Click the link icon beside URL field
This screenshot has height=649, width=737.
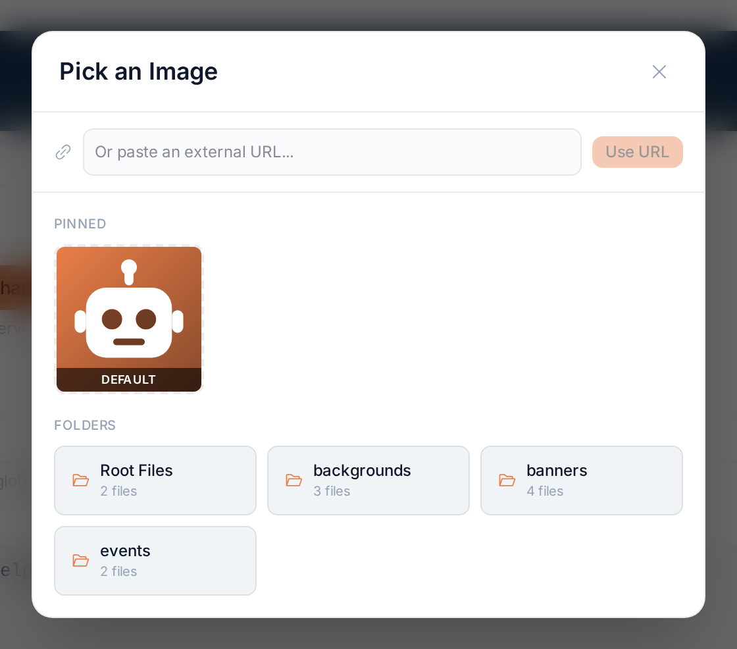(63, 152)
